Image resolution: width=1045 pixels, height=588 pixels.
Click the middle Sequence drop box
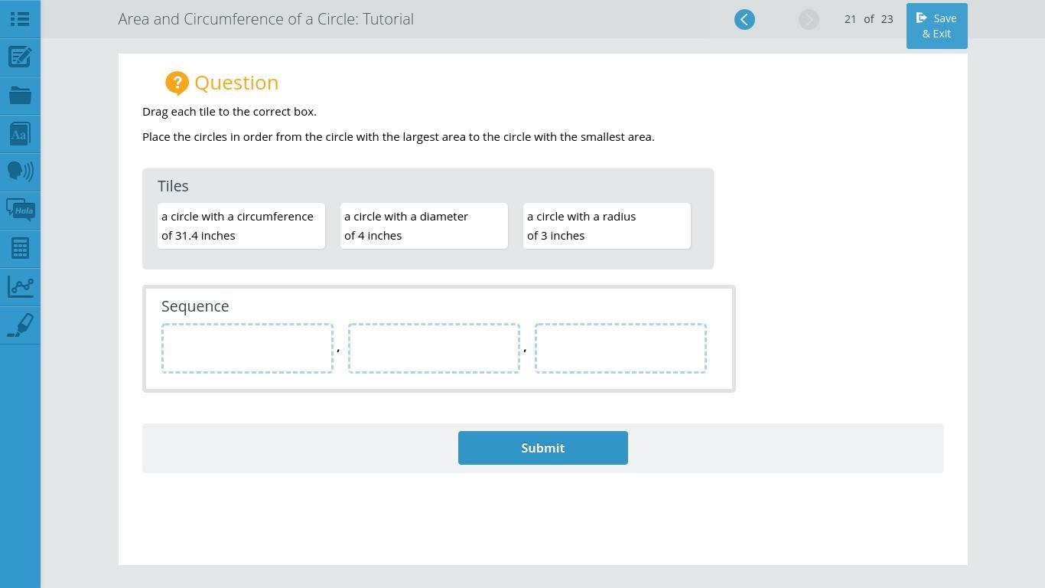pyautogui.click(x=434, y=348)
